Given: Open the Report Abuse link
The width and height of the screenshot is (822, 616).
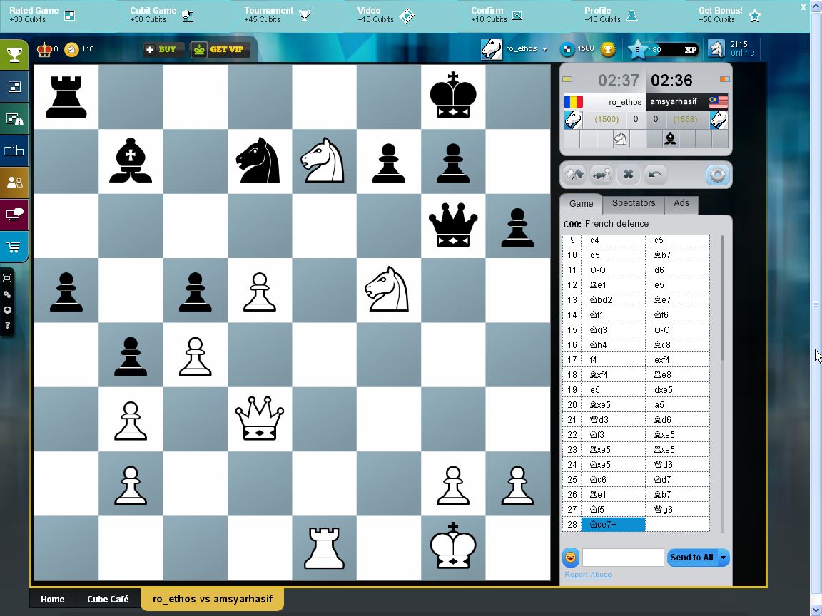Looking at the screenshot, I should tap(587, 574).
